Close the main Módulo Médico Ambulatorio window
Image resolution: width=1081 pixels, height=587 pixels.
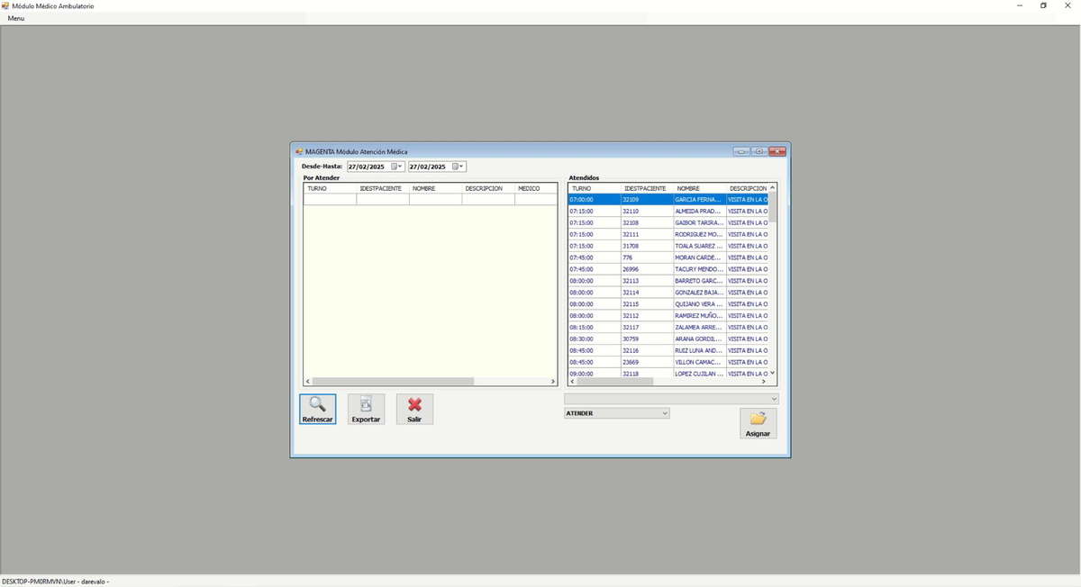(1067, 5)
